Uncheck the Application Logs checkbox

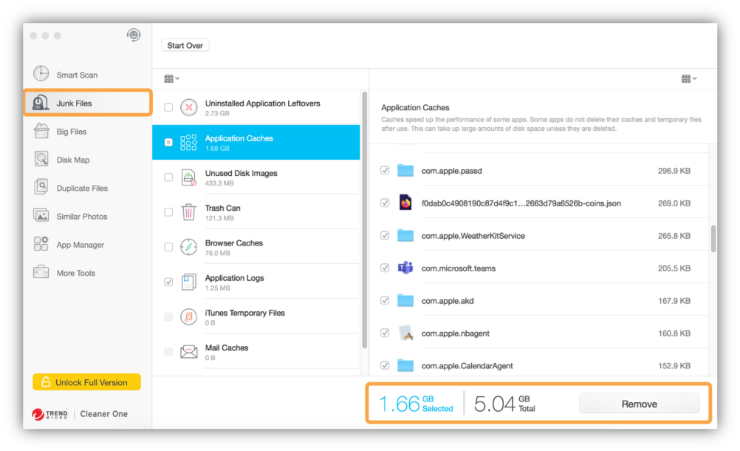(x=168, y=282)
